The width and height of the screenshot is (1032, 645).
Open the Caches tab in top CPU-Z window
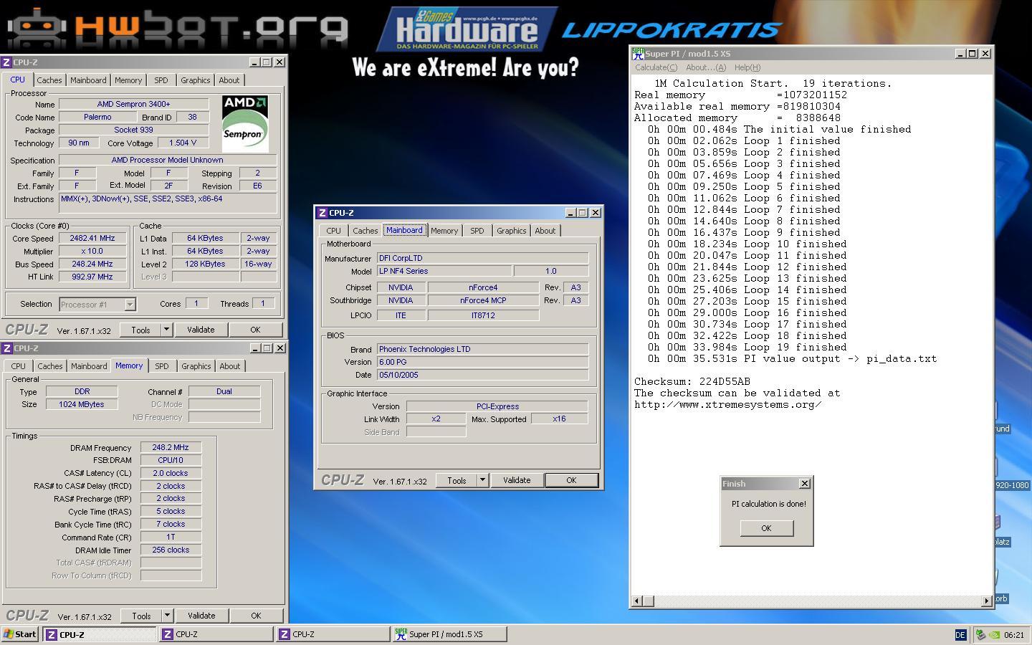pos(49,80)
